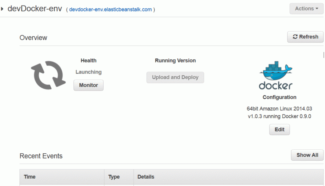Sort events by Type column header

pyautogui.click(x=119, y=177)
